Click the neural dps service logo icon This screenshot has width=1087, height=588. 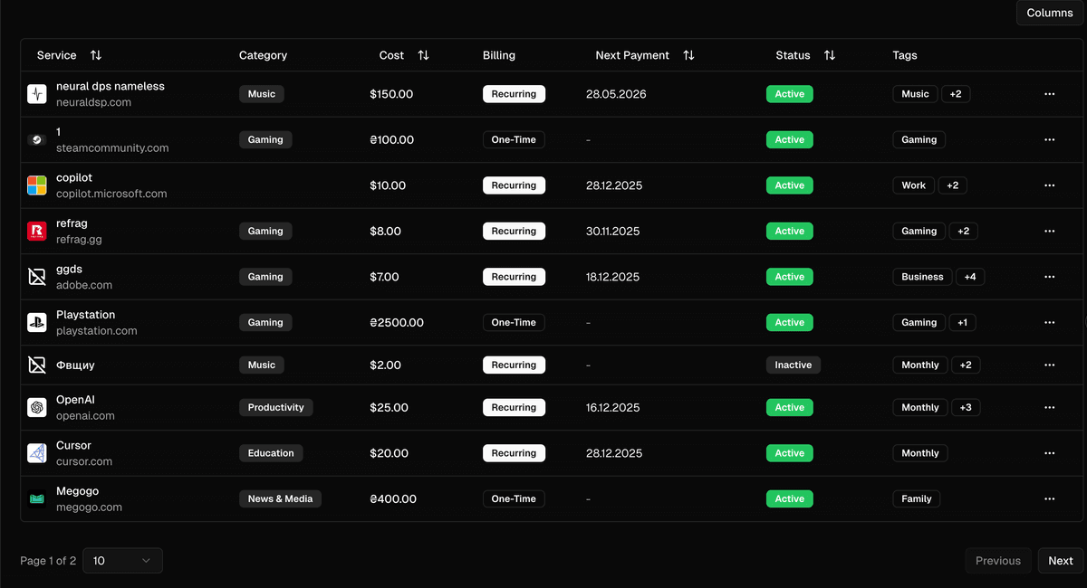coord(36,94)
